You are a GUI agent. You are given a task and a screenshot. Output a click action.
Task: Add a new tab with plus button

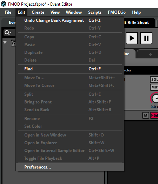[x=151, y=55]
